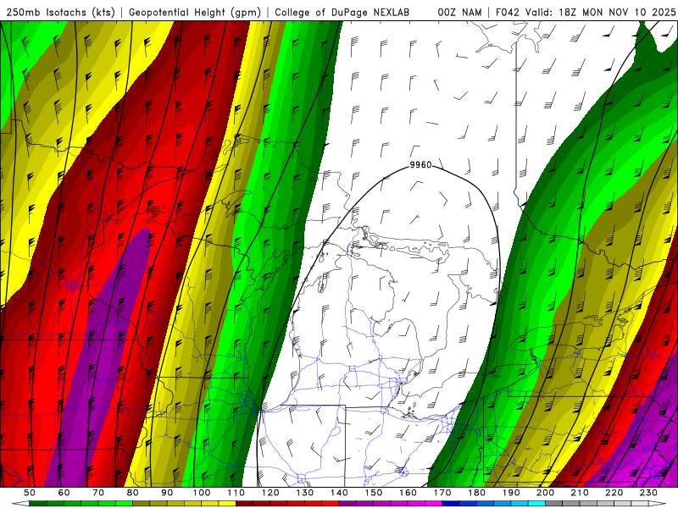Click the 140 value on the color scale

[339, 493]
